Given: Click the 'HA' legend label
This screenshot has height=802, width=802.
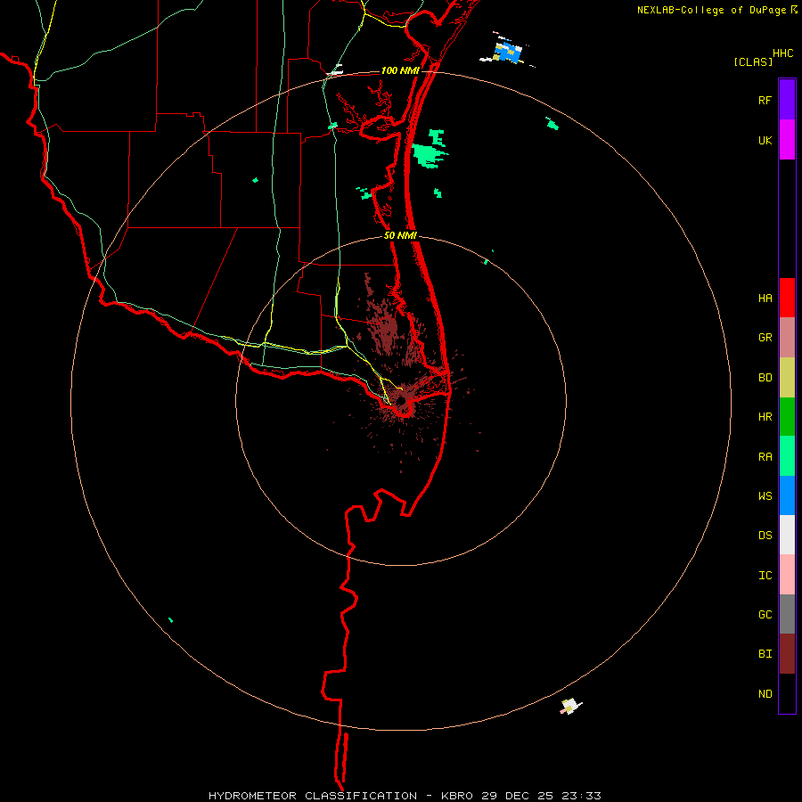Looking at the screenshot, I should point(765,298).
